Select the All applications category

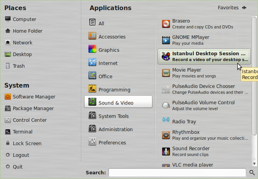tap(118, 23)
